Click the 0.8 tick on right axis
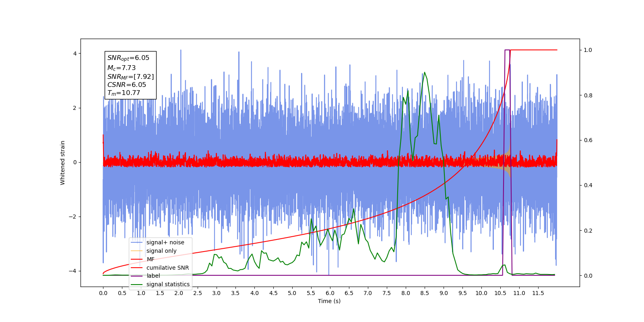This screenshot has height=322, width=644. [x=588, y=95]
